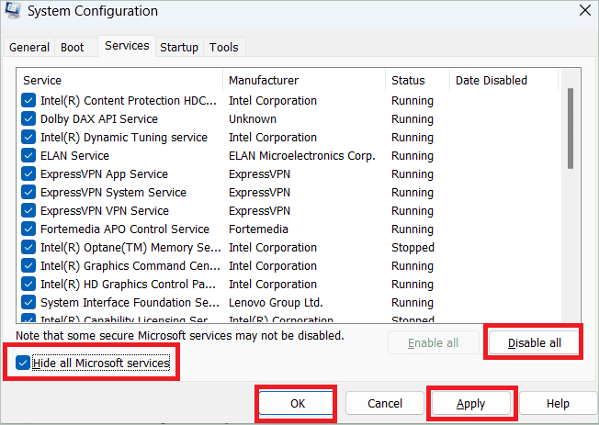Uncheck Intel(R) Optane(TM) Memory service checkbox
The image size is (599, 425).
coord(28,247)
